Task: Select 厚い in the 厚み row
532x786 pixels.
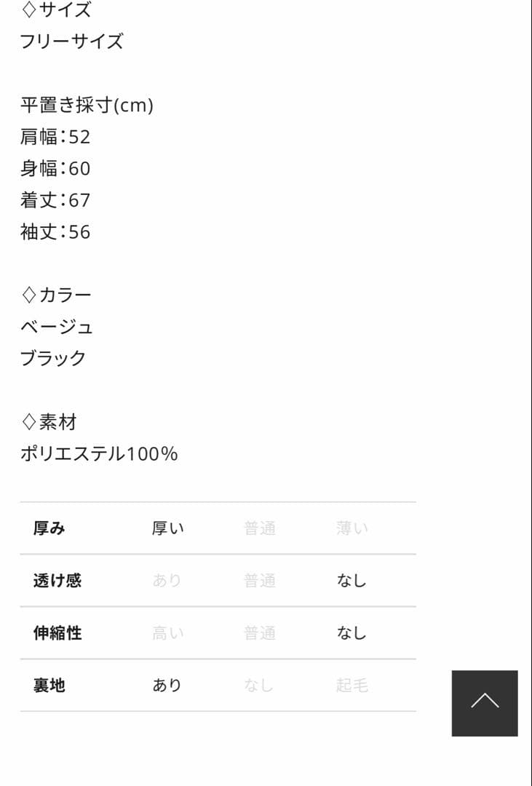Action: tap(168, 528)
